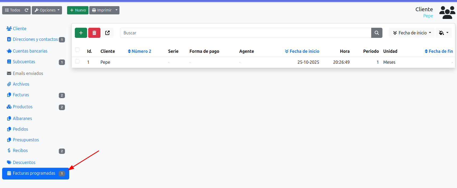Toggle the select-all checkbox in table header

pyautogui.click(x=77, y=50)
